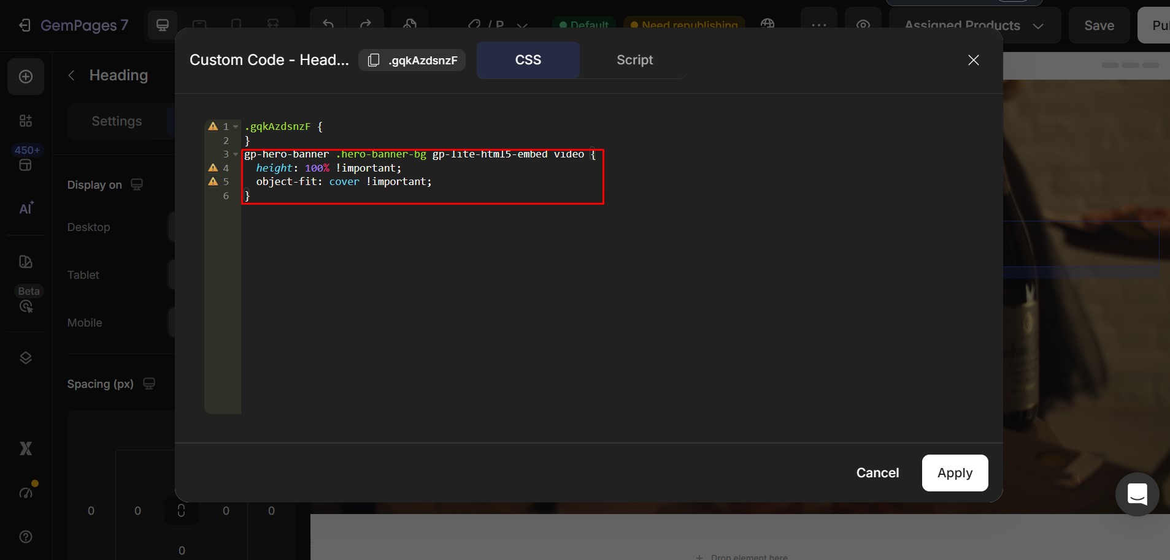Click the Default status badge
Image resolution: width=1170 pixels, height=560 pixels.
pos(584,25)
